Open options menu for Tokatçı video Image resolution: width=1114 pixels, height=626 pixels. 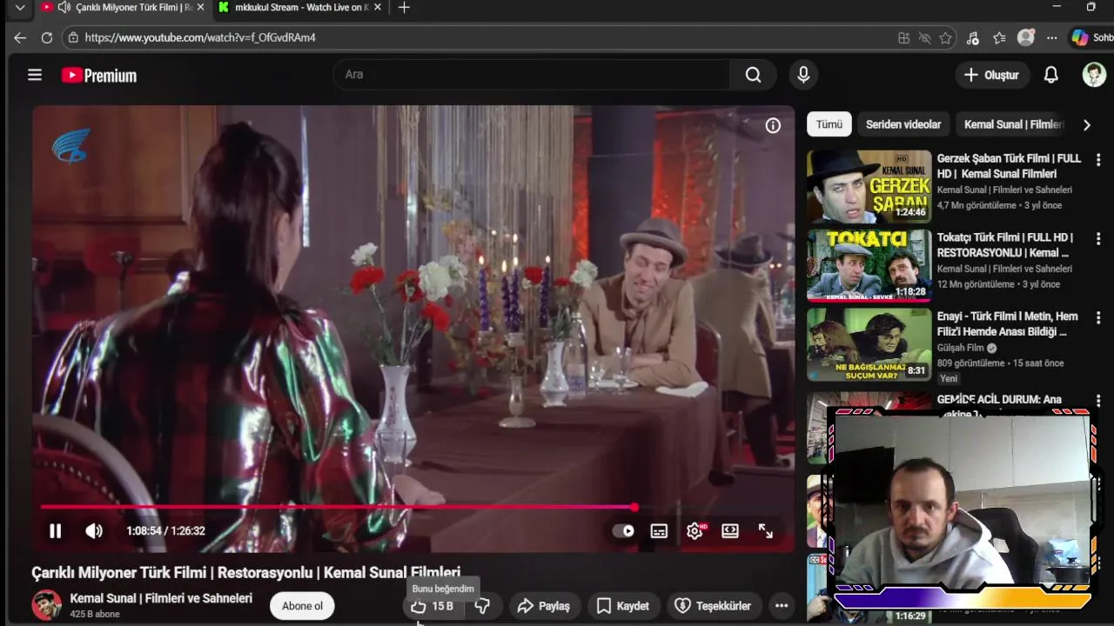(x=1098, y=239)
